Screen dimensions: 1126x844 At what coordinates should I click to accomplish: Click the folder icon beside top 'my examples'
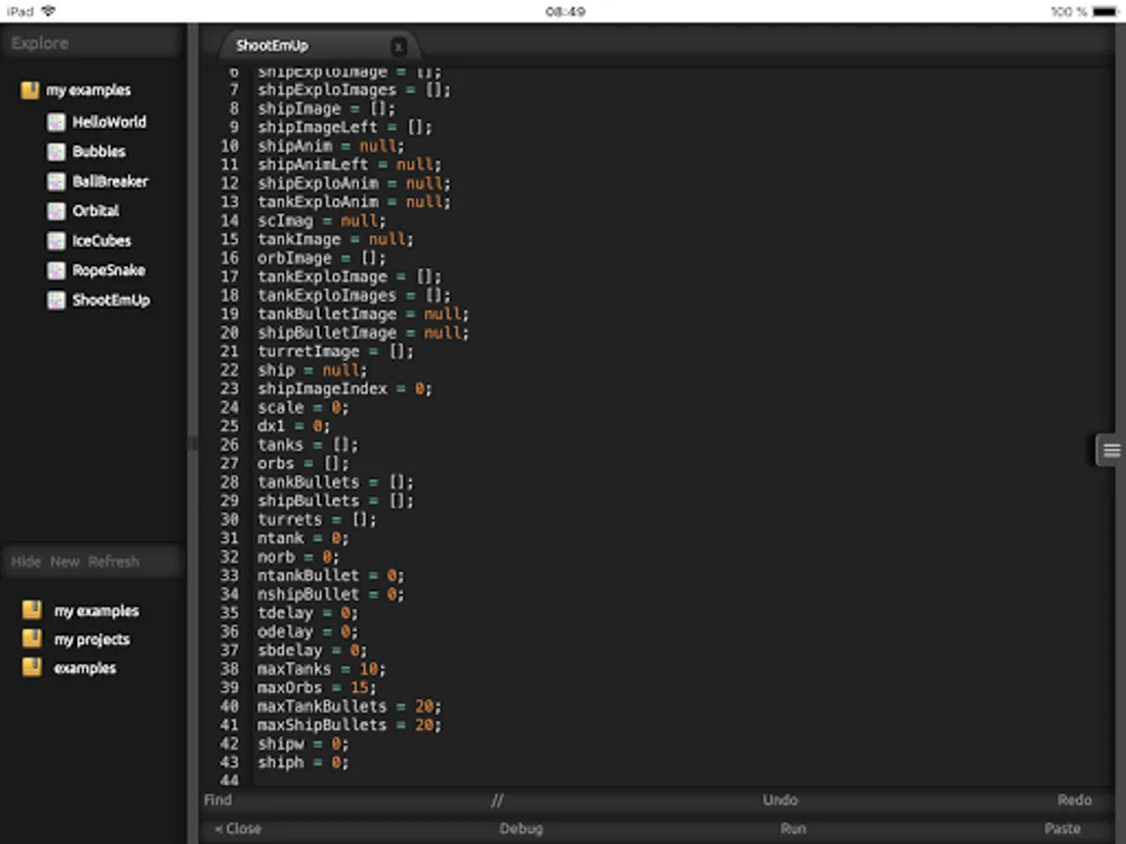point(30,90)
